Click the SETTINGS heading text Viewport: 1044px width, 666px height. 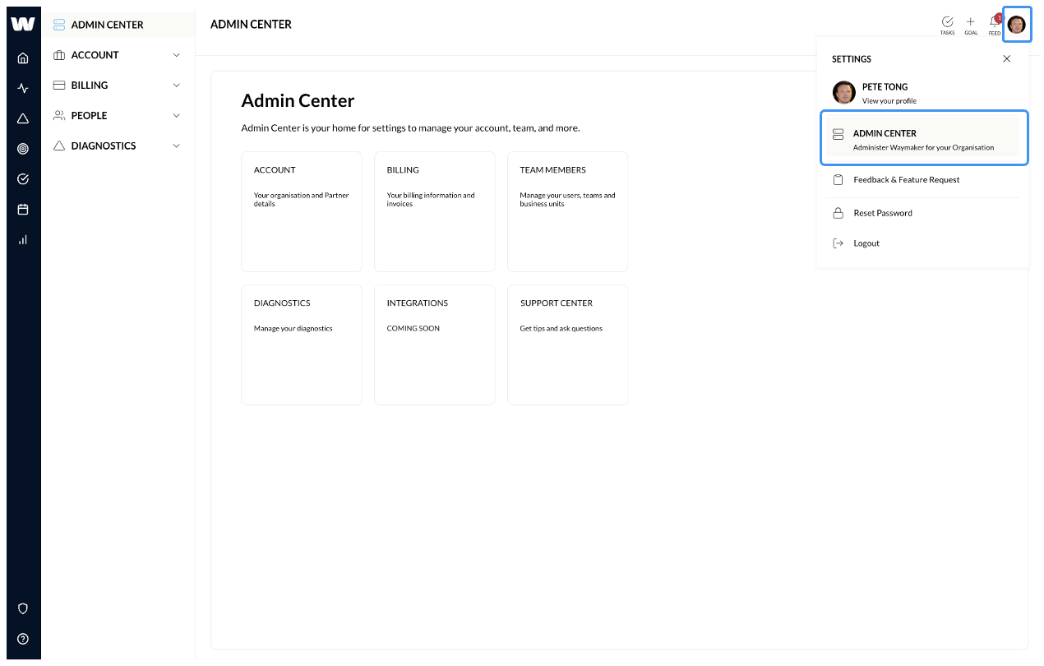(x=852, y=59)
